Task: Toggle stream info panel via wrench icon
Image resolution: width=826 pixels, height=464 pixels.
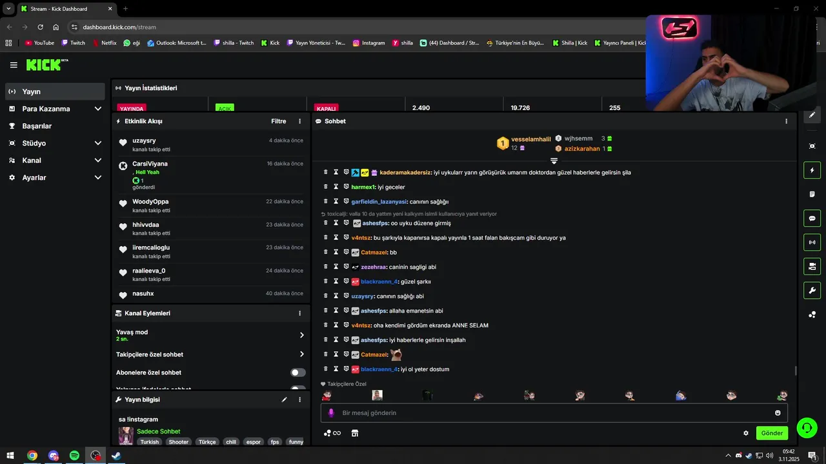Action: (812, 291)
